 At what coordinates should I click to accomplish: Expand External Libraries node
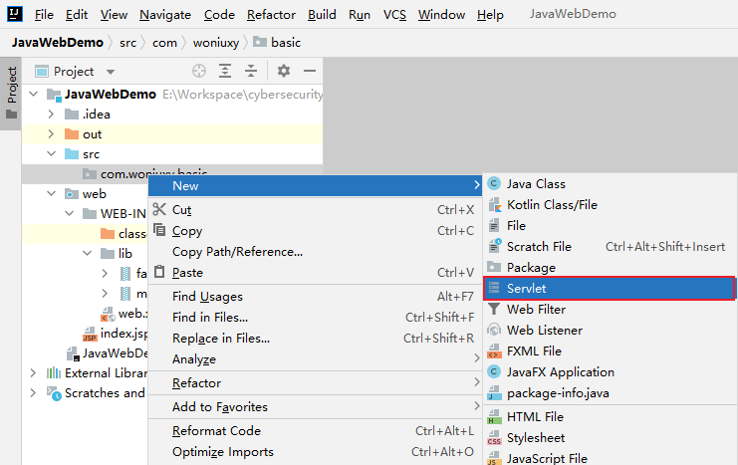[33, 373]
